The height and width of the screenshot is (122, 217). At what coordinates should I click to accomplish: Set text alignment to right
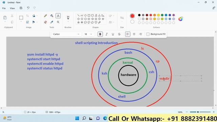tap(140, 34)
